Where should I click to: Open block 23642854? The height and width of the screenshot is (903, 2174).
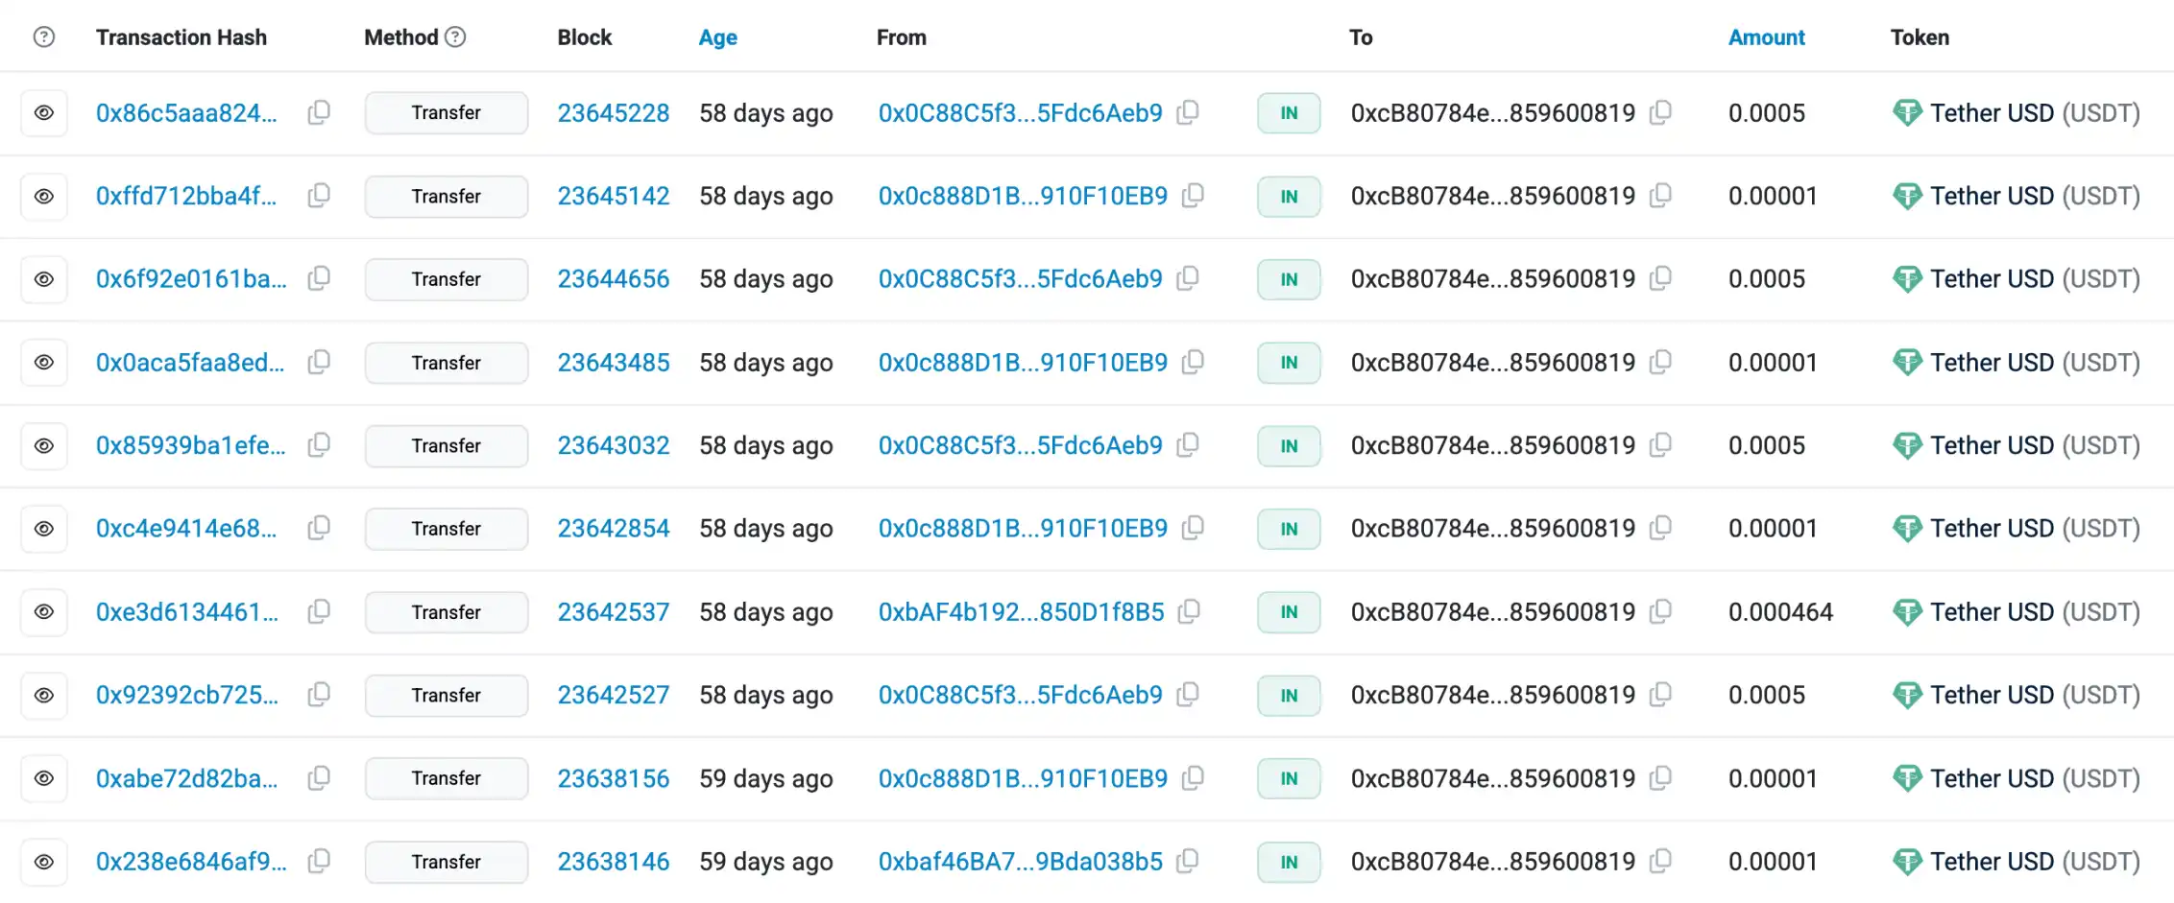613,528
